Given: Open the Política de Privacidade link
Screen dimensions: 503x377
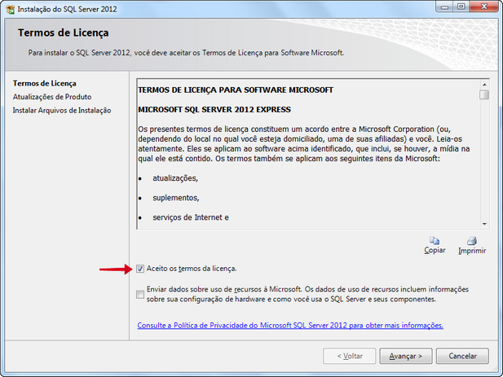Looking at the screenshot, I should coord(290,326).
